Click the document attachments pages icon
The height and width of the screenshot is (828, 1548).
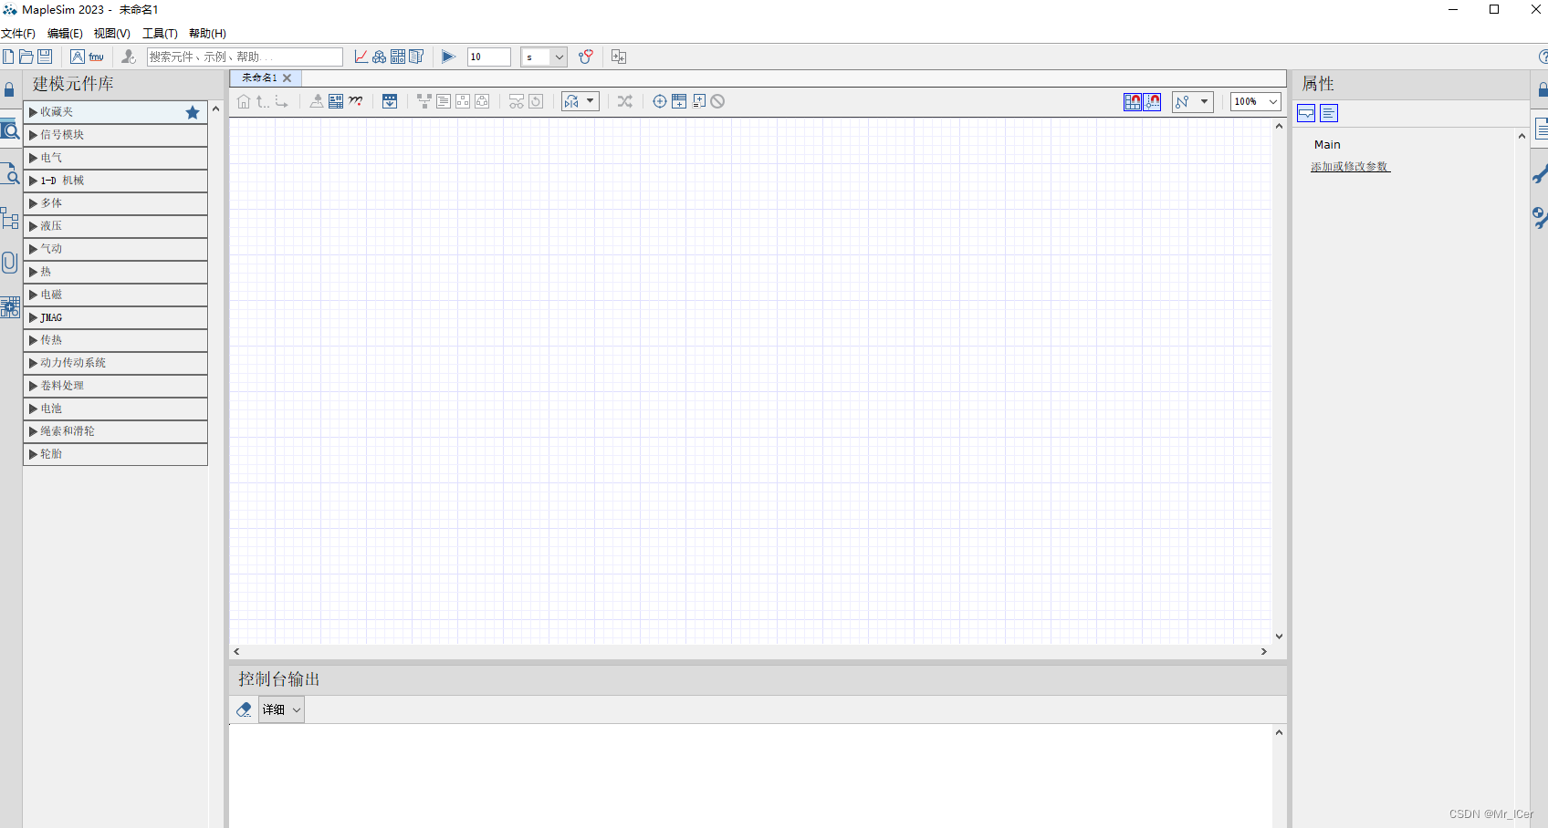click(x=416, y=57)
